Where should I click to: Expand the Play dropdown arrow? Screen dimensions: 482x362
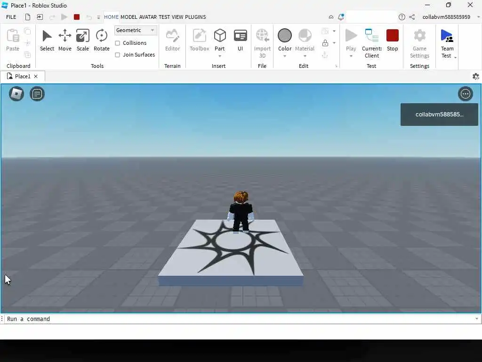(x=351, y=56)
